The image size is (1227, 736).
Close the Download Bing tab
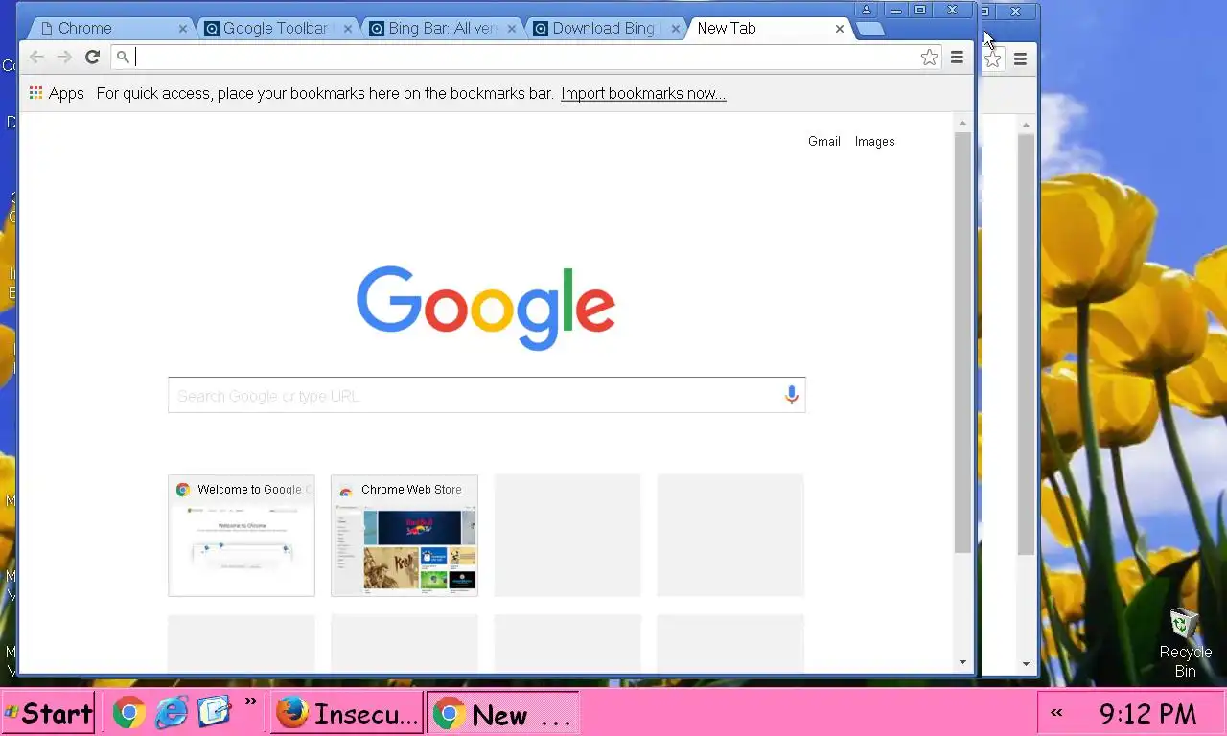click(x=676, y=29)
